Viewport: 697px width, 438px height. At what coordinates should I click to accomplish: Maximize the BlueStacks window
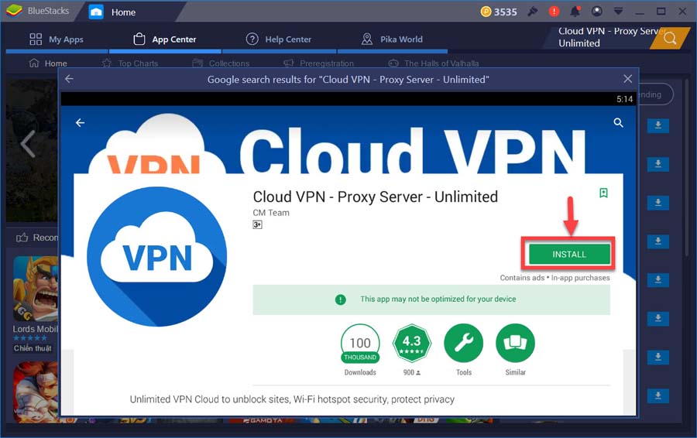pos(661,12)
